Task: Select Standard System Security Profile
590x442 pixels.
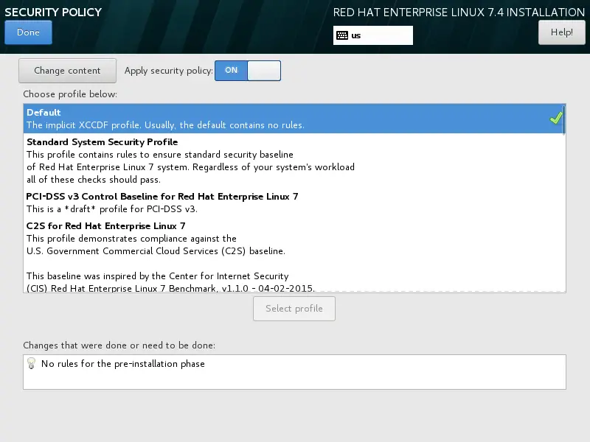Action: pos(293,161)
